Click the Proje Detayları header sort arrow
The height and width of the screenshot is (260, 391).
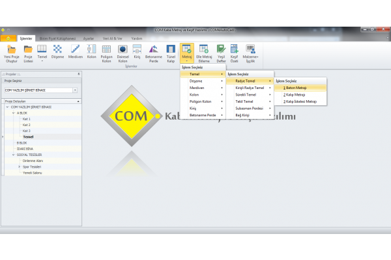click(x=78, y=101)
